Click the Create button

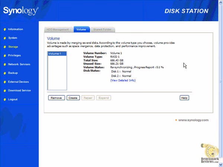coord(73,98)
